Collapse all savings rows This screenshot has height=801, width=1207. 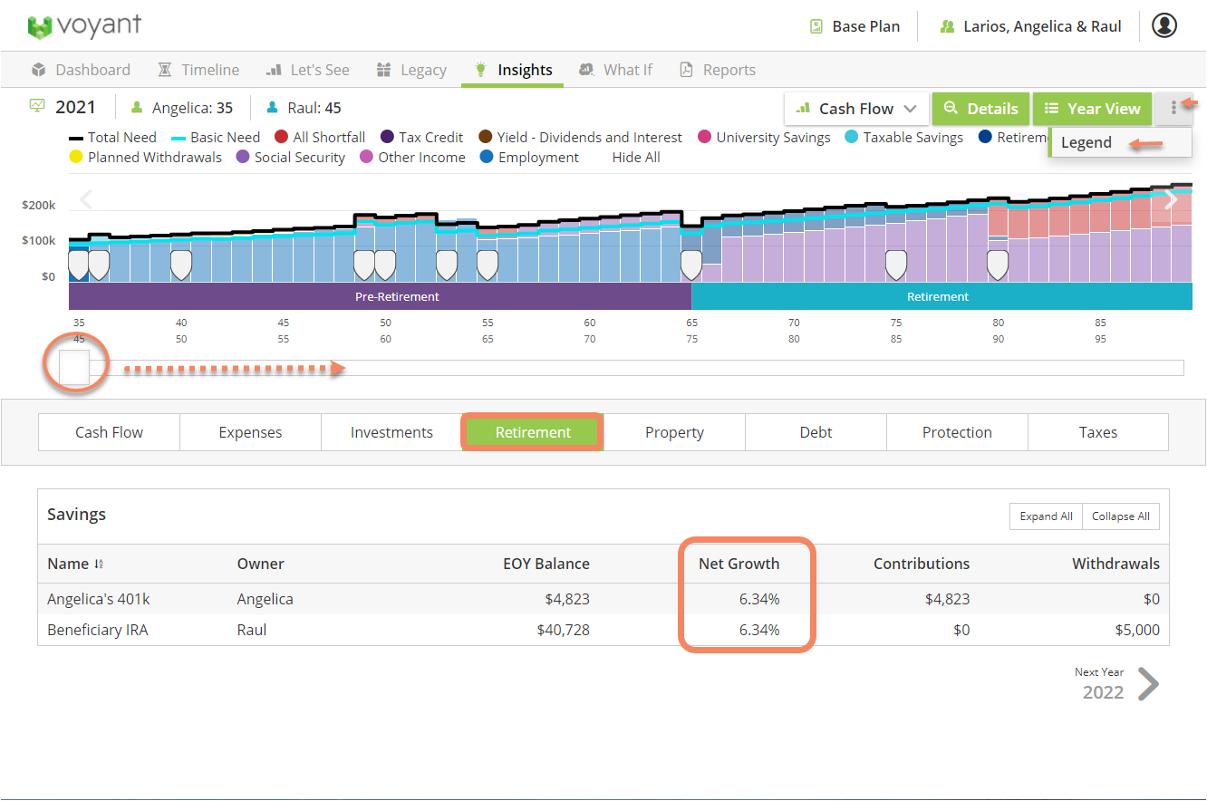pyautogui.click(x=1120, y=516)
